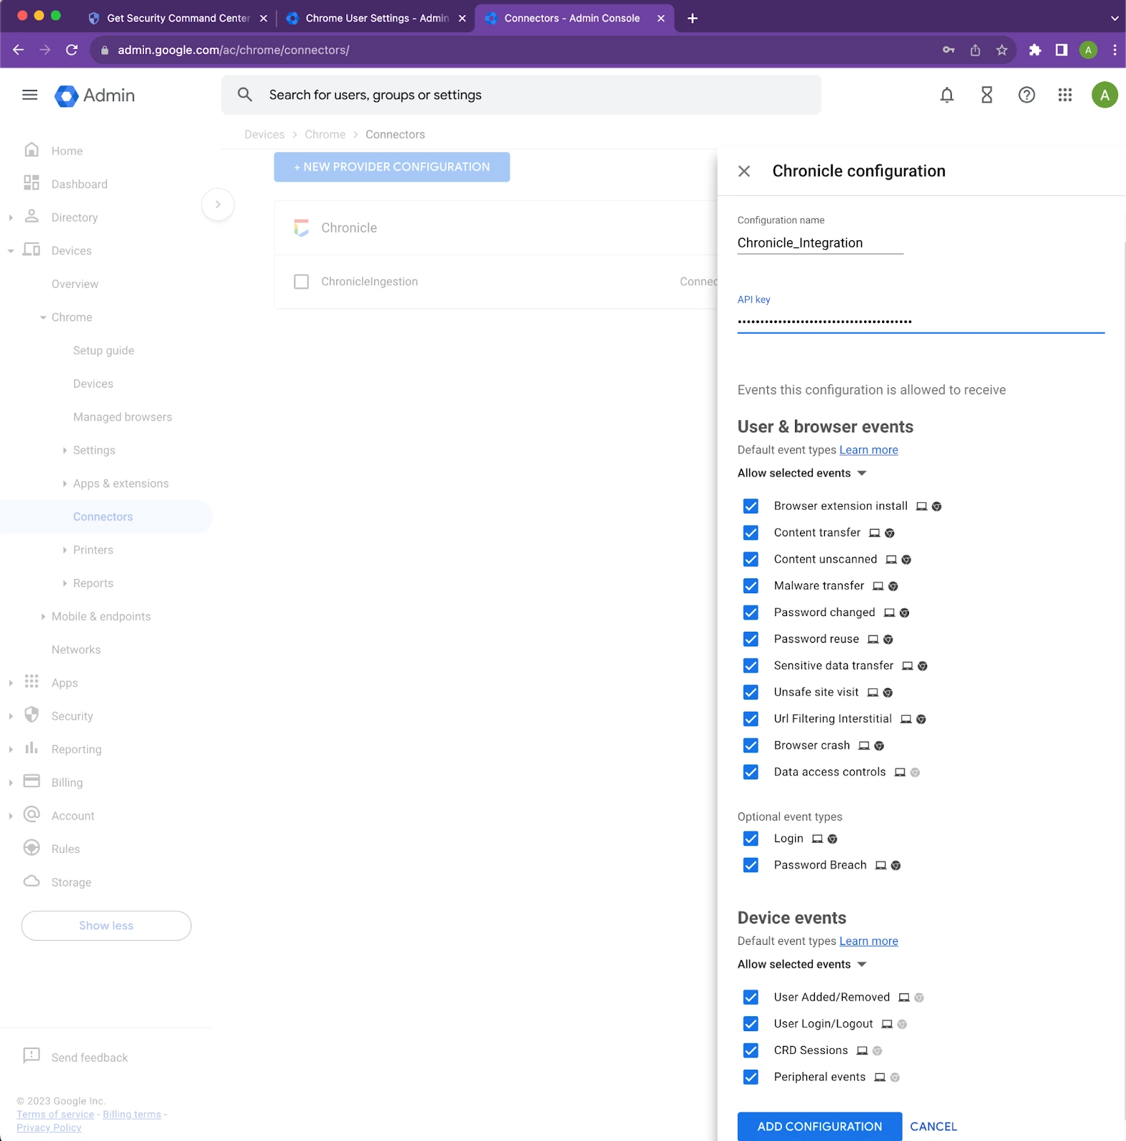Open the tasks hourglass icon
The image size is (1126, 1141).
coord(987,95)
